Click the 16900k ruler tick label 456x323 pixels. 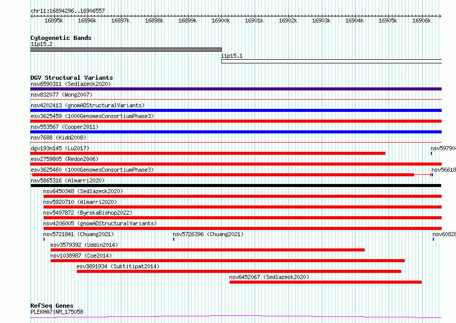point(221,20)
